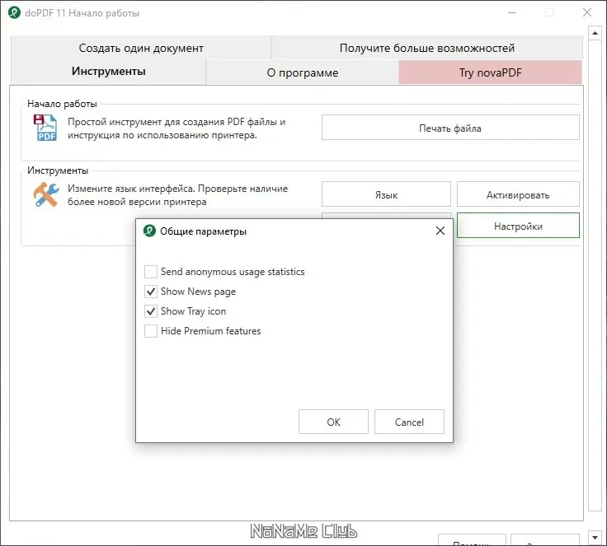The image size is (607, 546).
Task: Switch to Создать один документ tab
Action: click(x=141, y=48)
